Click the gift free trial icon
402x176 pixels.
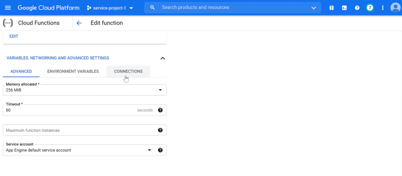click(331, 8)
